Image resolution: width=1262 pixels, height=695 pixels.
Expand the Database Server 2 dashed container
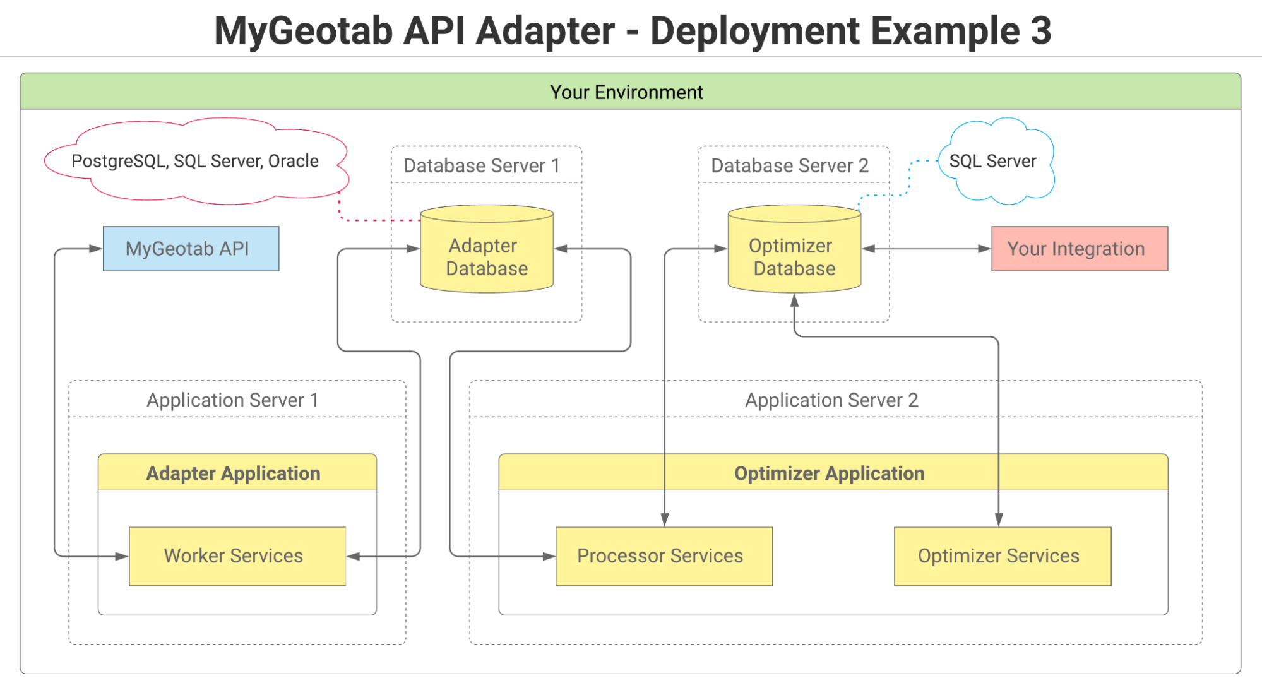pos(790,165)
